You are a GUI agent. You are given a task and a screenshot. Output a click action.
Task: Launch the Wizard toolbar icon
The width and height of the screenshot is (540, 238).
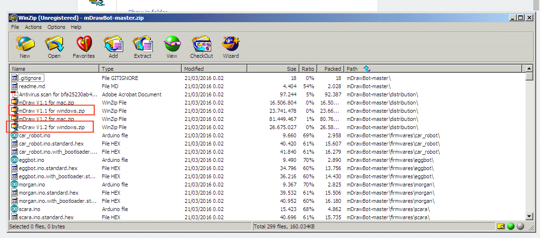(x=231, y=44)
